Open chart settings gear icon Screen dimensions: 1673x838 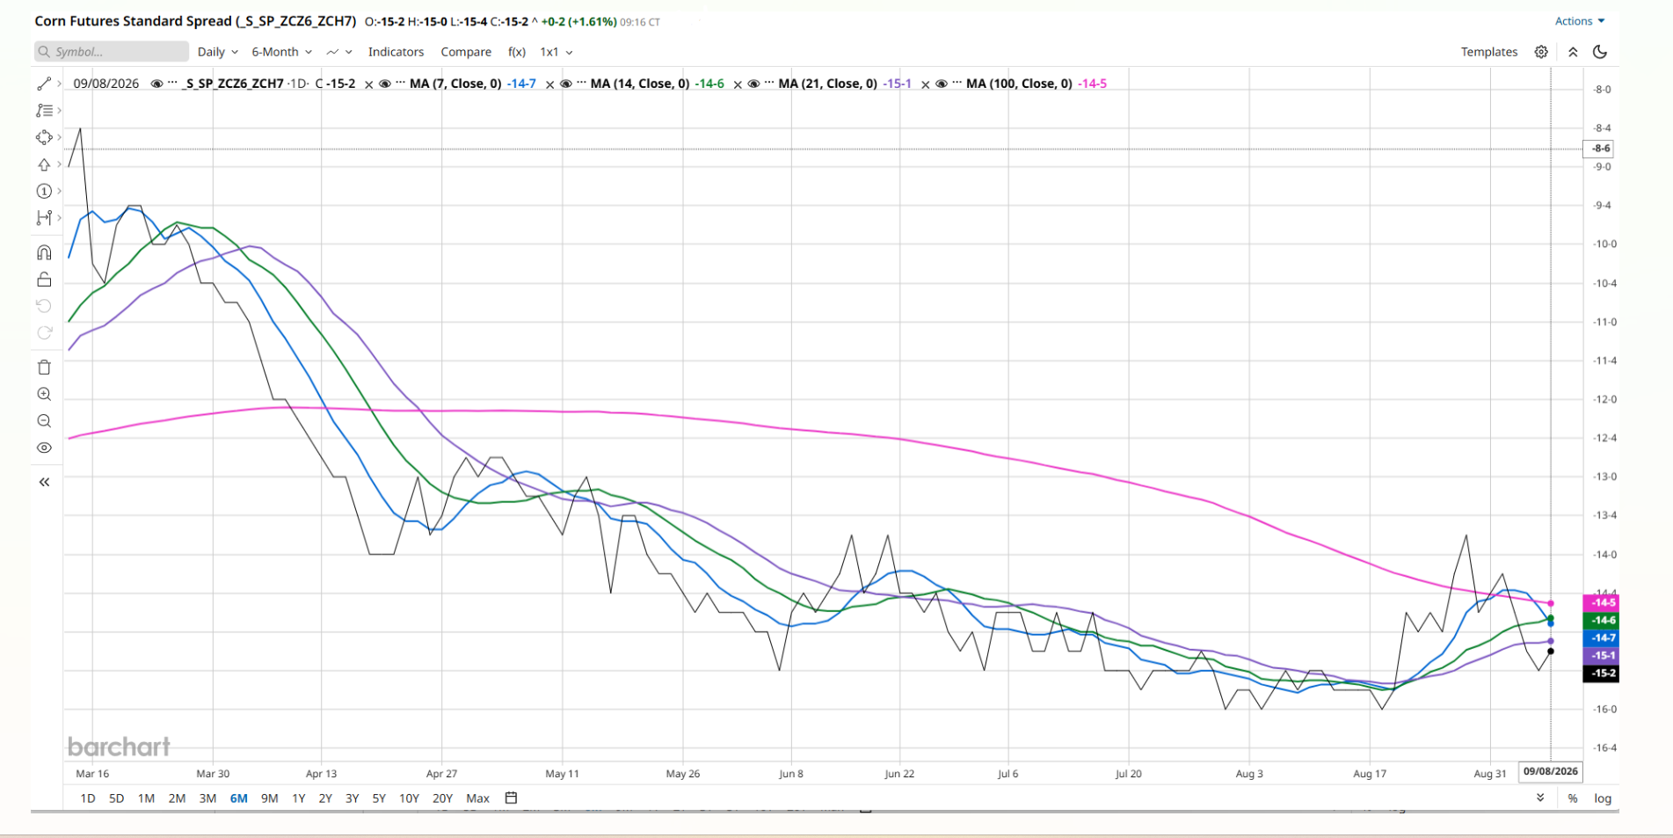coord(1541,52)
